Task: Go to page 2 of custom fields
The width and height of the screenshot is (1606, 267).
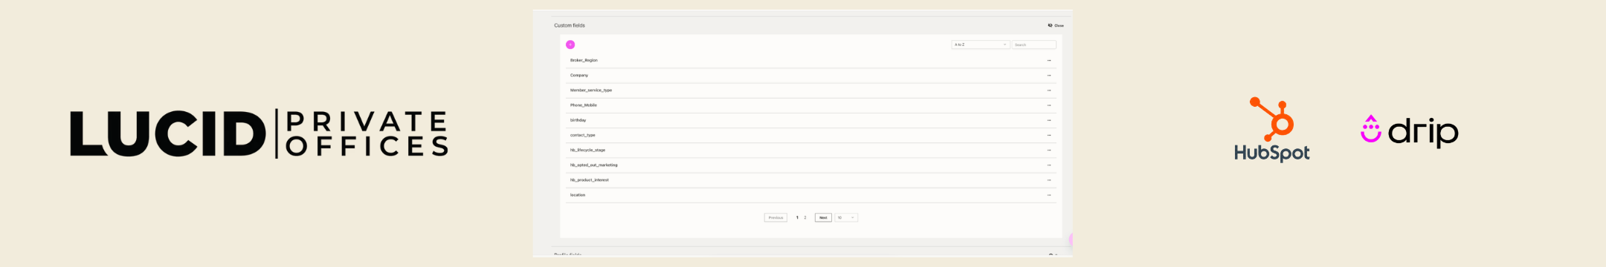Action: (805, 217)
